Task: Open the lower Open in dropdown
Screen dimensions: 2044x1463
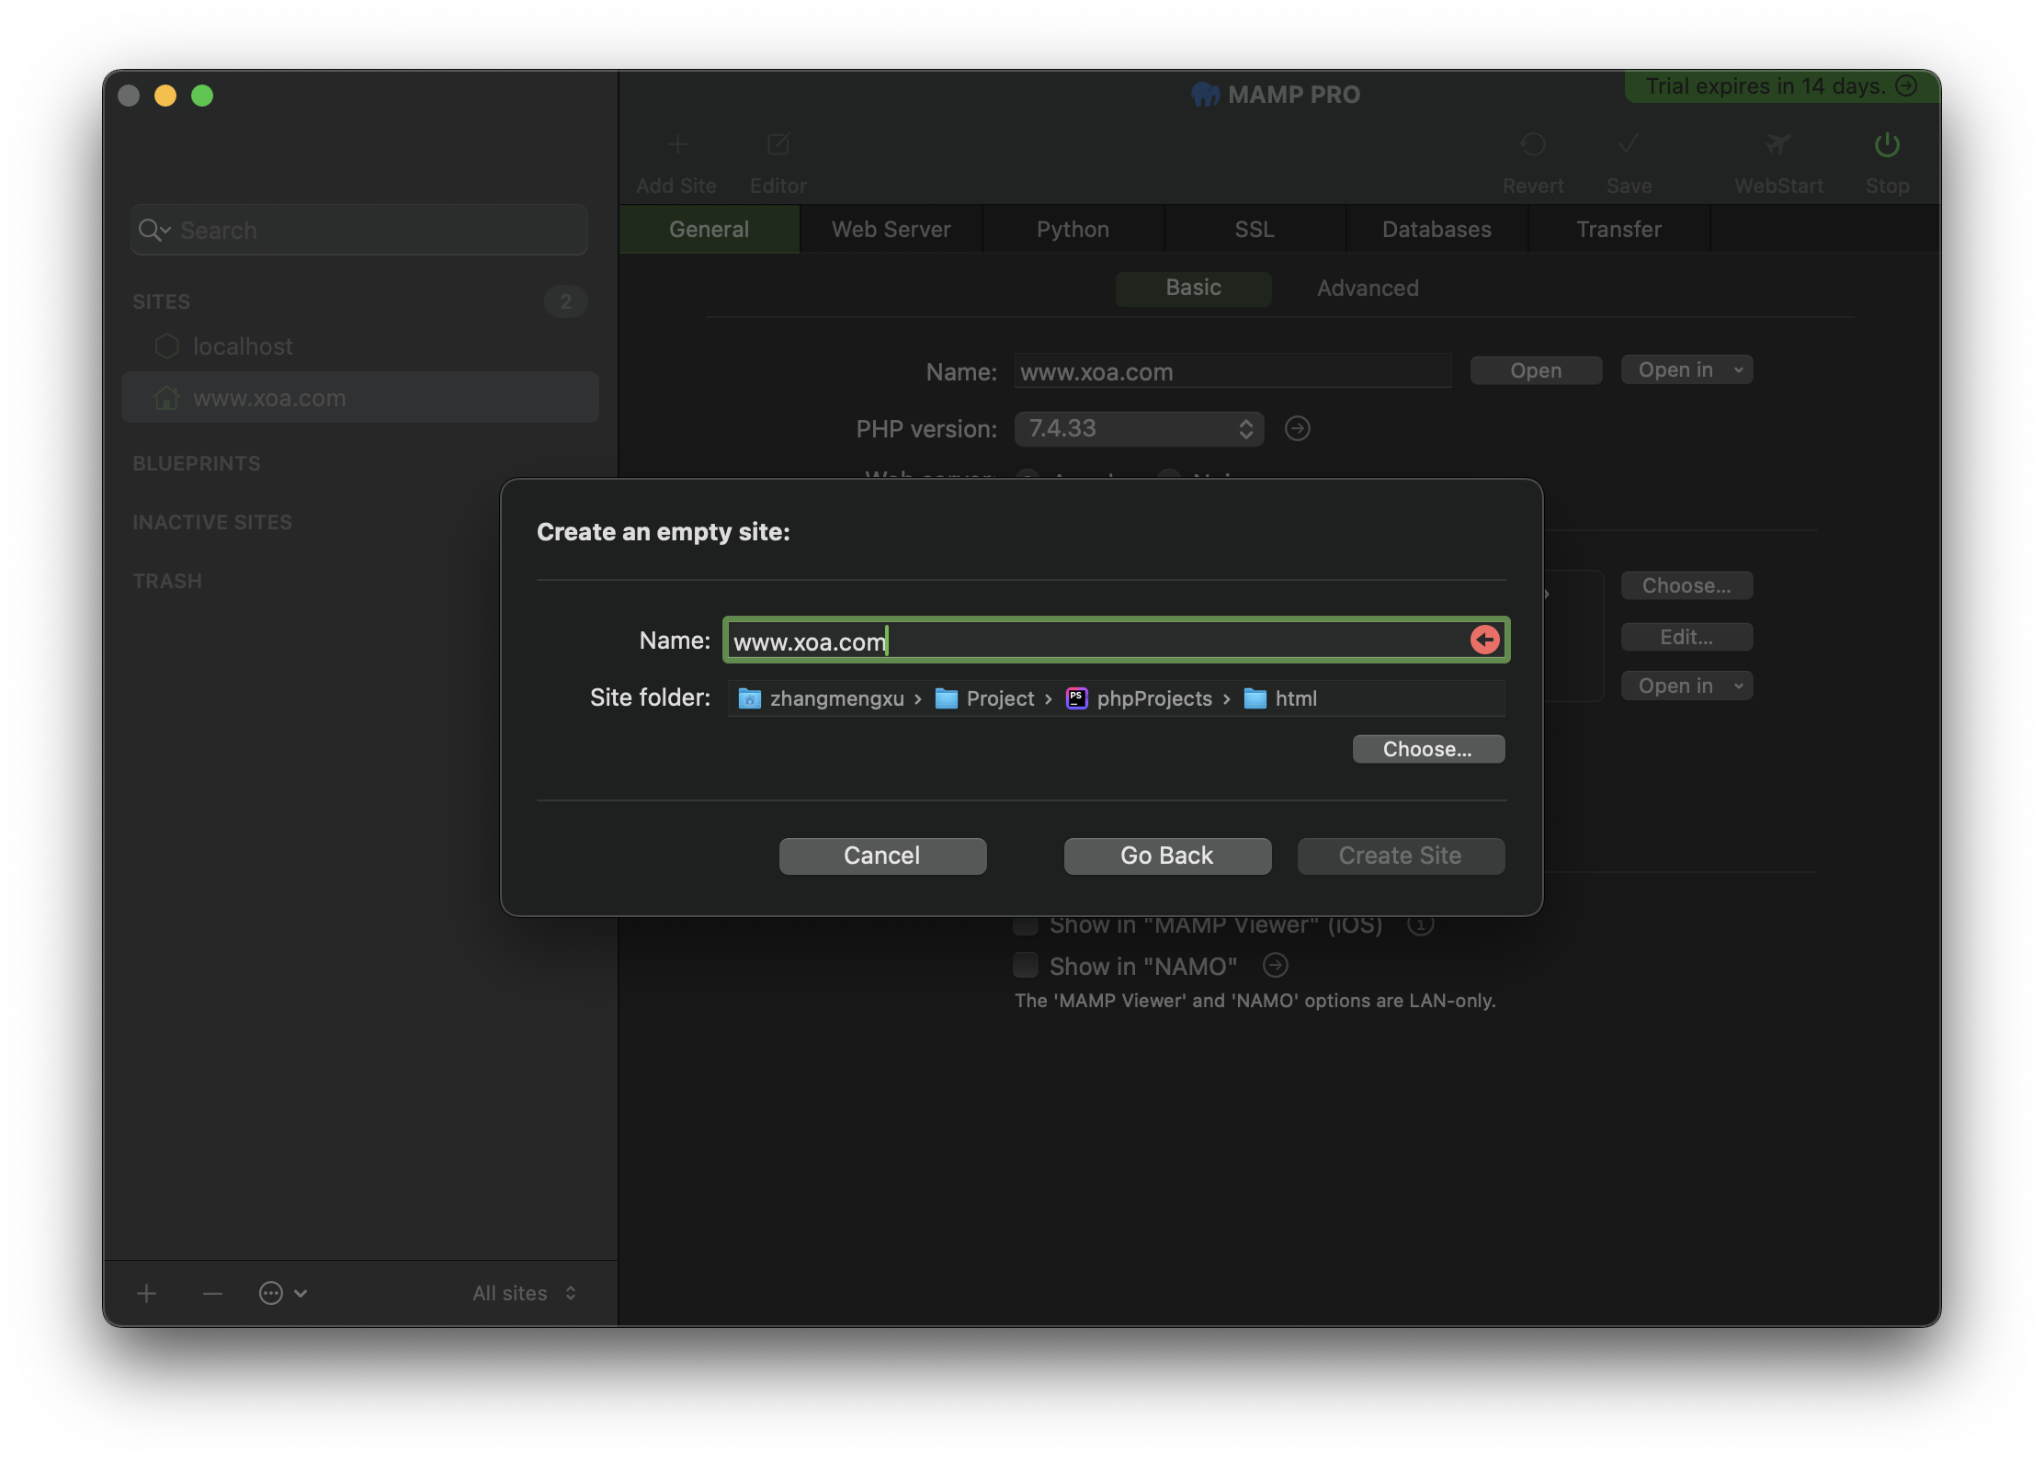Action: coord(1686,686)
